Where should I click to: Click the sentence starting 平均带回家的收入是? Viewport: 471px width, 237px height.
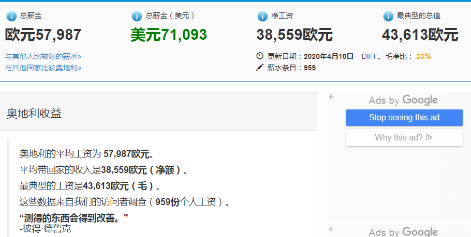[x=104, y=170]
